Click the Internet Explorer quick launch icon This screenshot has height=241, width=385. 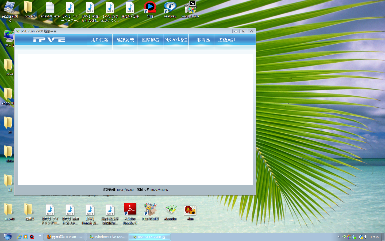coord(20,237)
